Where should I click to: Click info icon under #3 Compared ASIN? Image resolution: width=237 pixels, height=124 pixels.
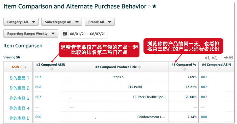pos(51,69)
